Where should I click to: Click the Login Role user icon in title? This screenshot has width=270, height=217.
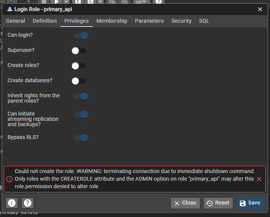pos(10,9)
